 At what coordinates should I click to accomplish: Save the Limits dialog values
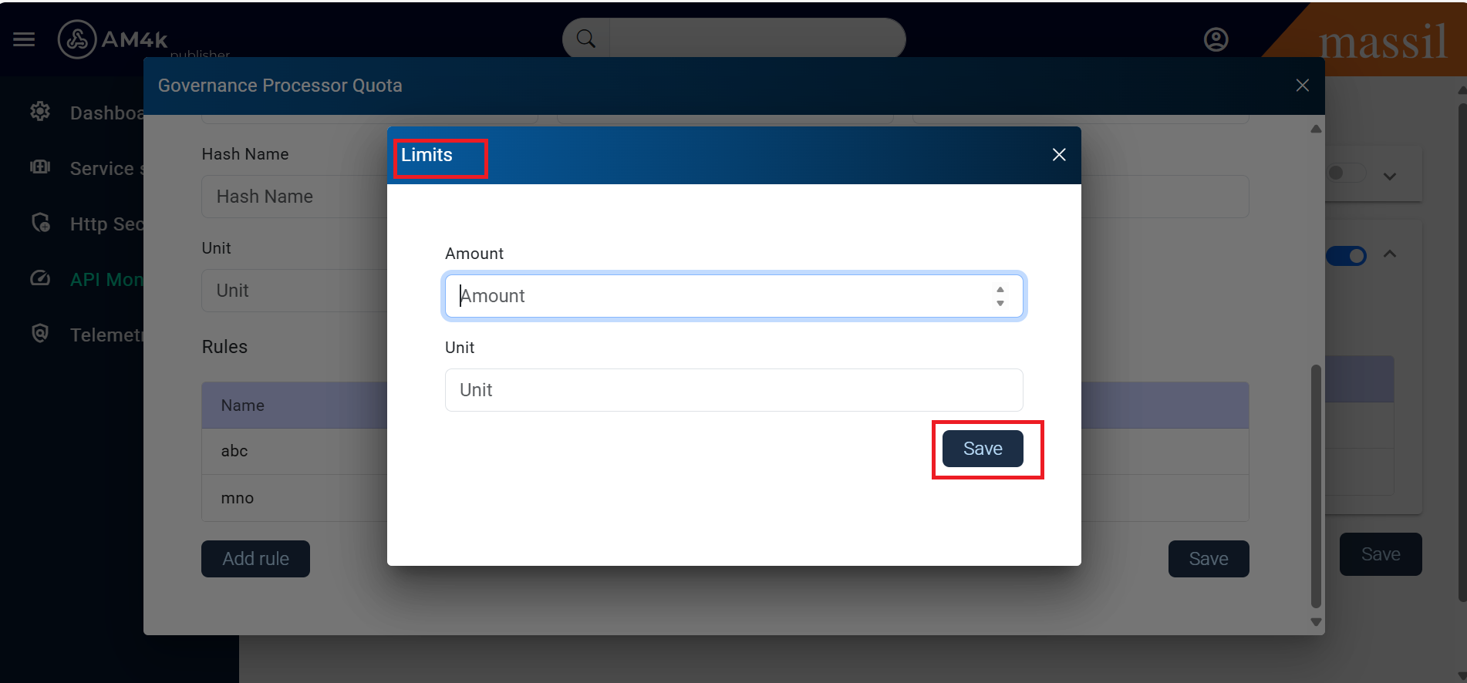(982, 449)
